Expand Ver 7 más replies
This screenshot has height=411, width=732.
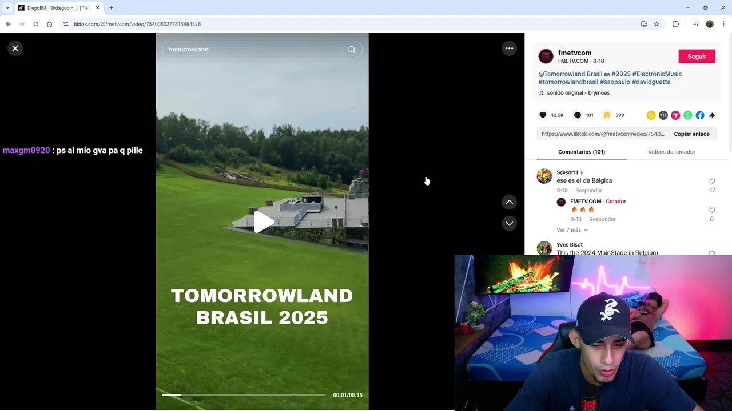pos(572,230)
